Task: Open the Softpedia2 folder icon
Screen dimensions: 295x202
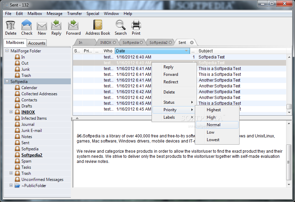Action: 17,155
